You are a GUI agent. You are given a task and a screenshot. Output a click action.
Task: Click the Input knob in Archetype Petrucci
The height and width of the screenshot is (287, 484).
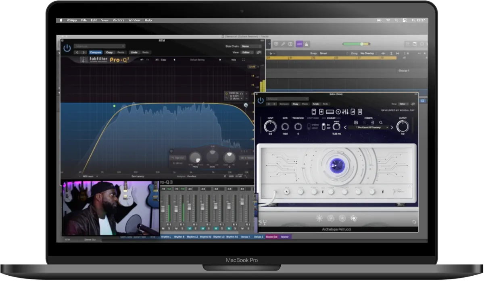[x=270, y=127]
